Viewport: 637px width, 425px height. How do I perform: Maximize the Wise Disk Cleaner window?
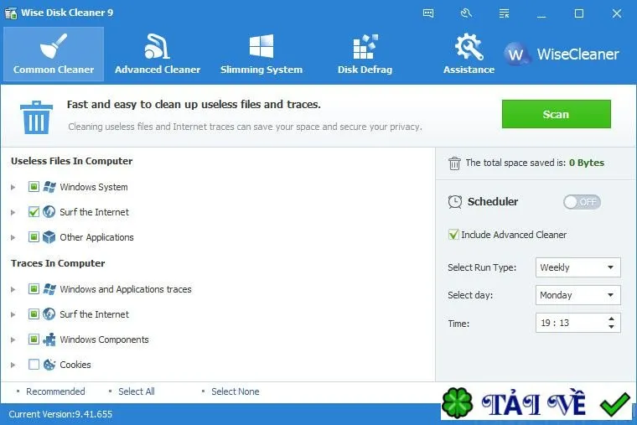click(x=579, y=13)
